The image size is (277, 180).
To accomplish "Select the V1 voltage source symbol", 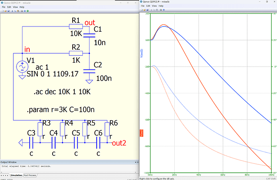I will click(x=20, y=67).
